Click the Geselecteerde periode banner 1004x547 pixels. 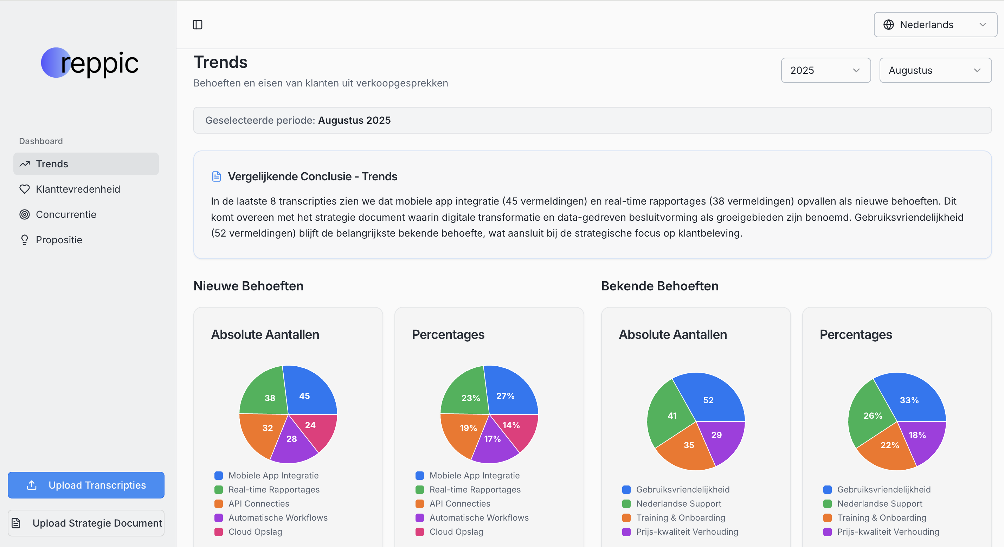point(592,120)
